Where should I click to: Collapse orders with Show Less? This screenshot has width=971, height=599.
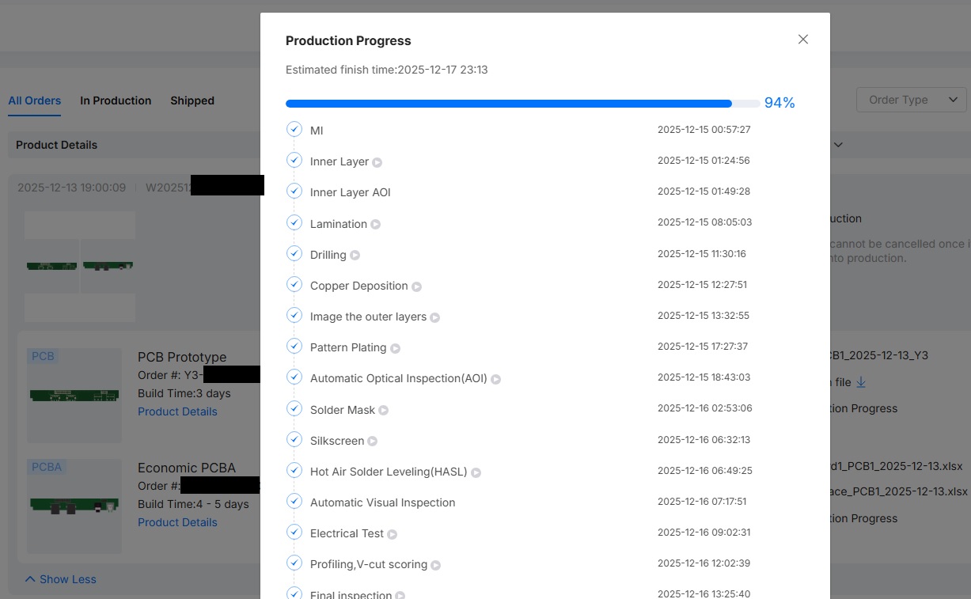[60, 579]
